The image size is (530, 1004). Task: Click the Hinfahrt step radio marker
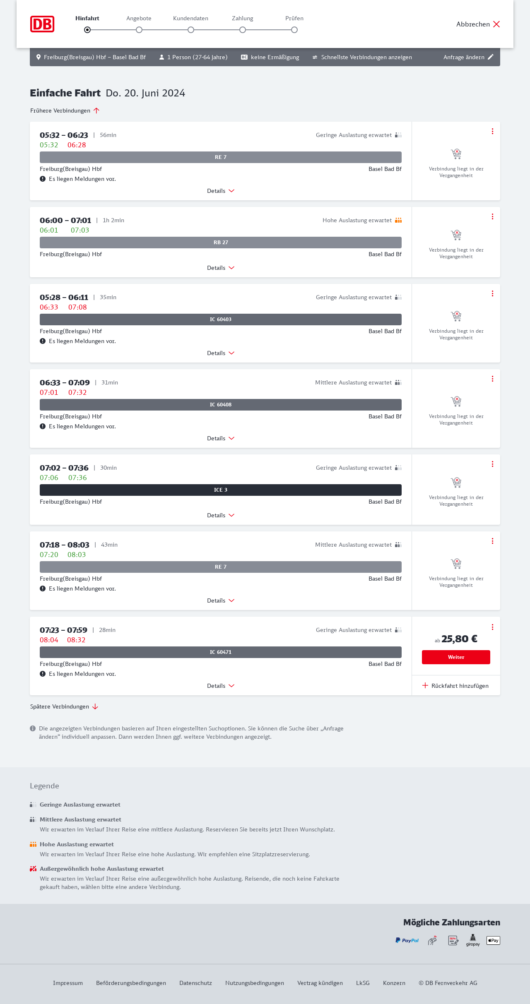pos(87,30)
